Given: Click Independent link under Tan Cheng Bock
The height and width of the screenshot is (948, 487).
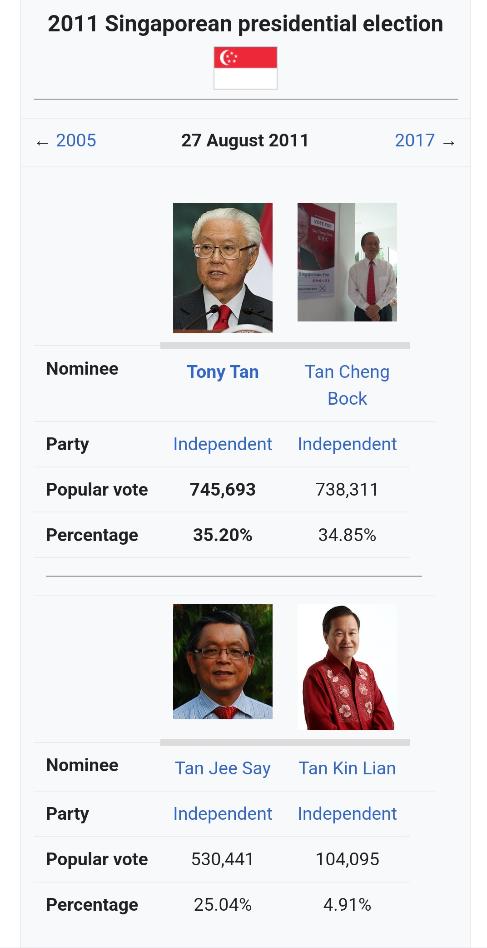Looking at the screenshot, I should (347, 444).
